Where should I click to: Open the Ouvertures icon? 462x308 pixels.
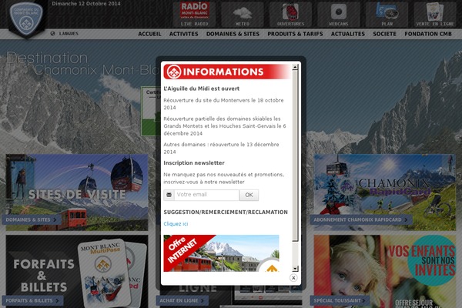(x=290, y=14)
